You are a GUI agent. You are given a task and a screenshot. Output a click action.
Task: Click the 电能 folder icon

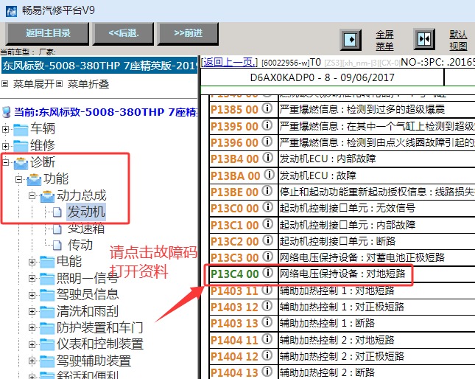tap(47, 262)
